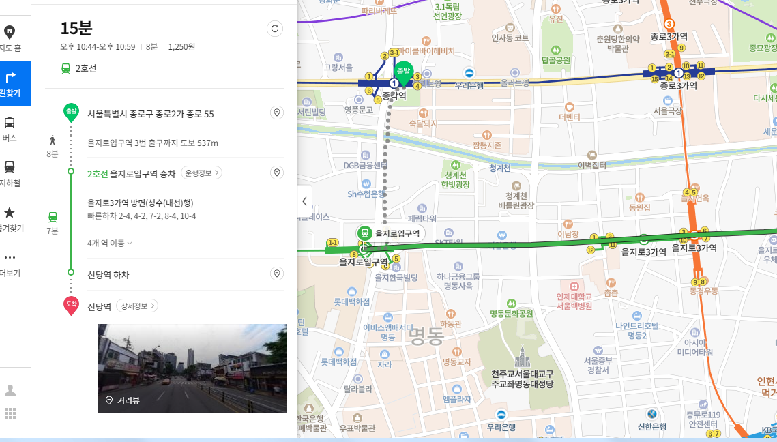Click the 2호선 route summary label
777x442 pixels.
click(86, 68)
